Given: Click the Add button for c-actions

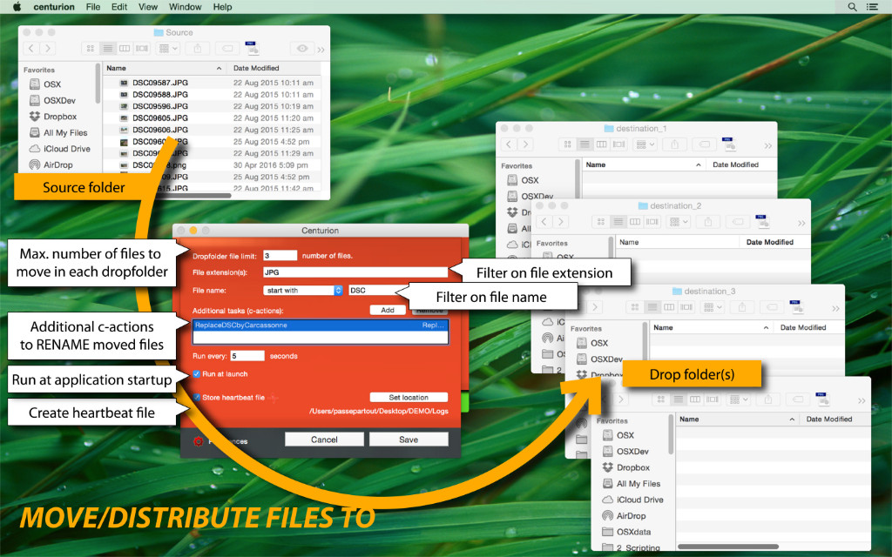Looking at the screenshot, I should point(388,310).
